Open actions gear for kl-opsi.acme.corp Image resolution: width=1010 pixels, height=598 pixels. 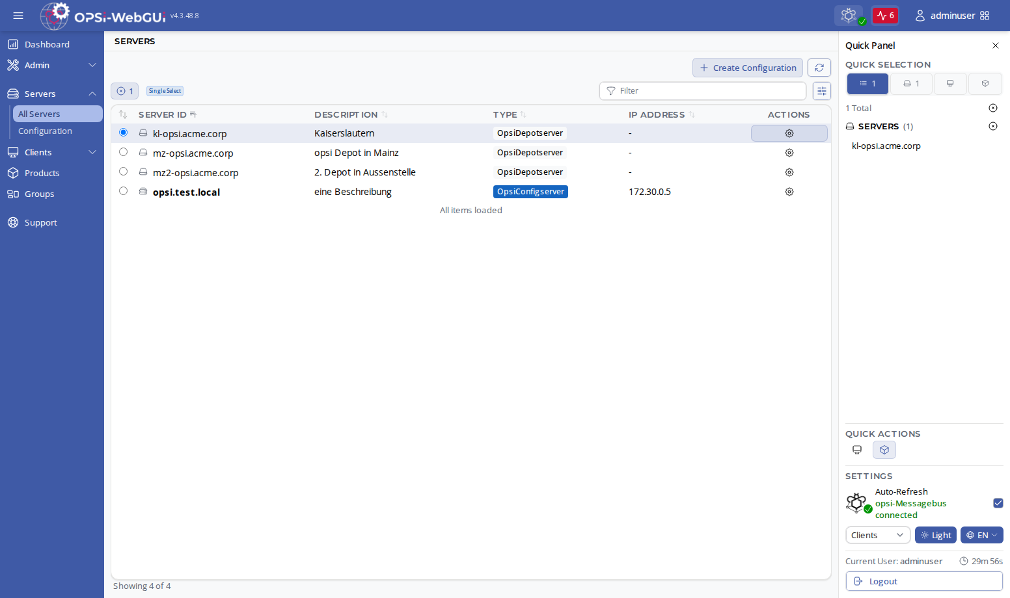789,133
